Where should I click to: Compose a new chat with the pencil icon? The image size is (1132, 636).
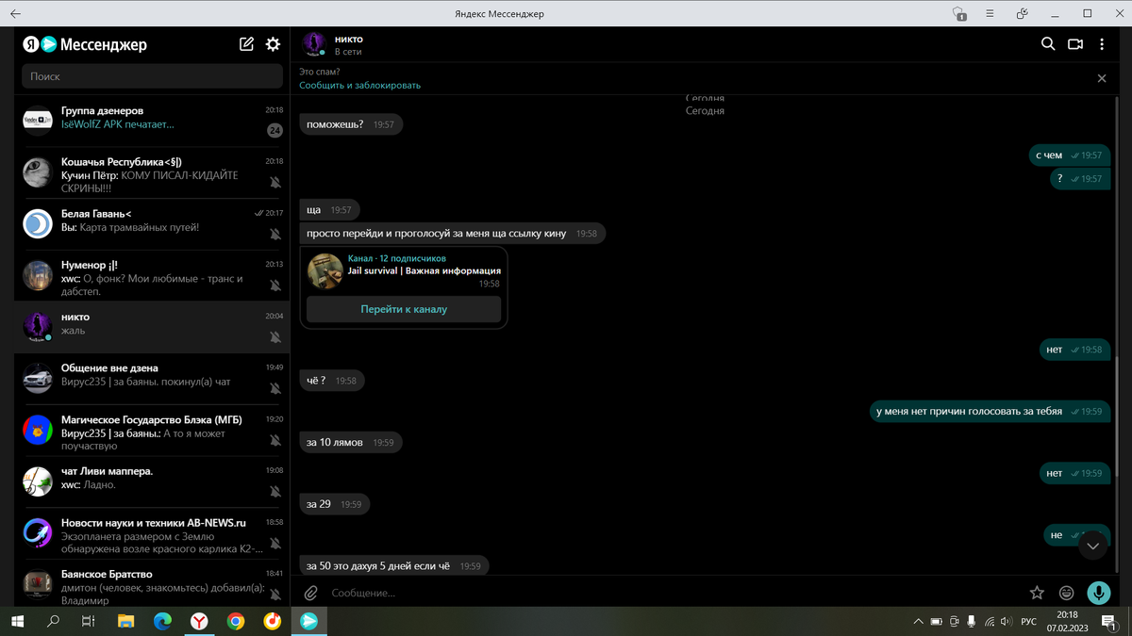[246, 43]
